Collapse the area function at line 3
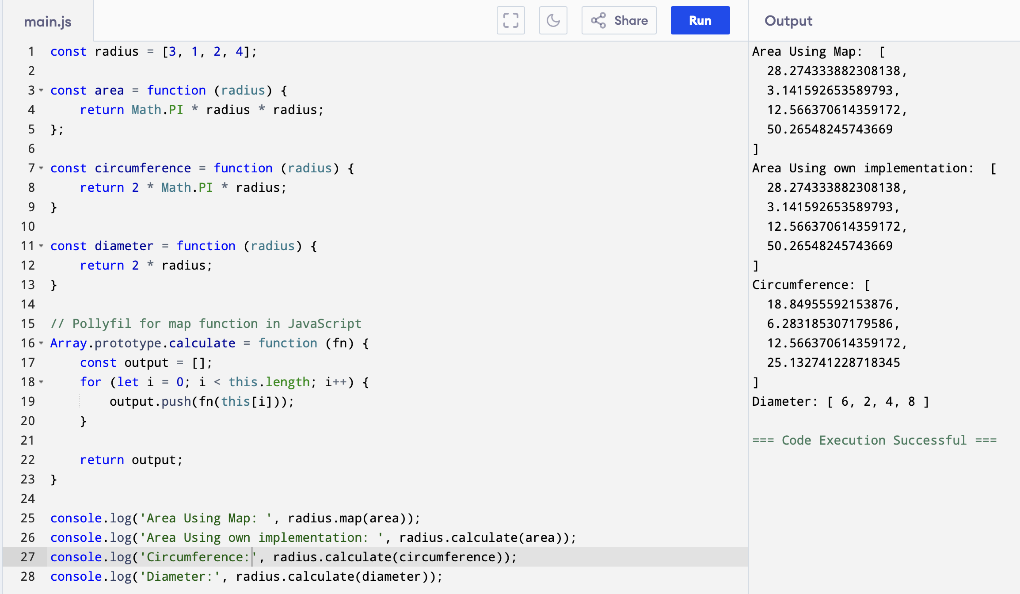The image size is (1020, 594). coord(41,90)
